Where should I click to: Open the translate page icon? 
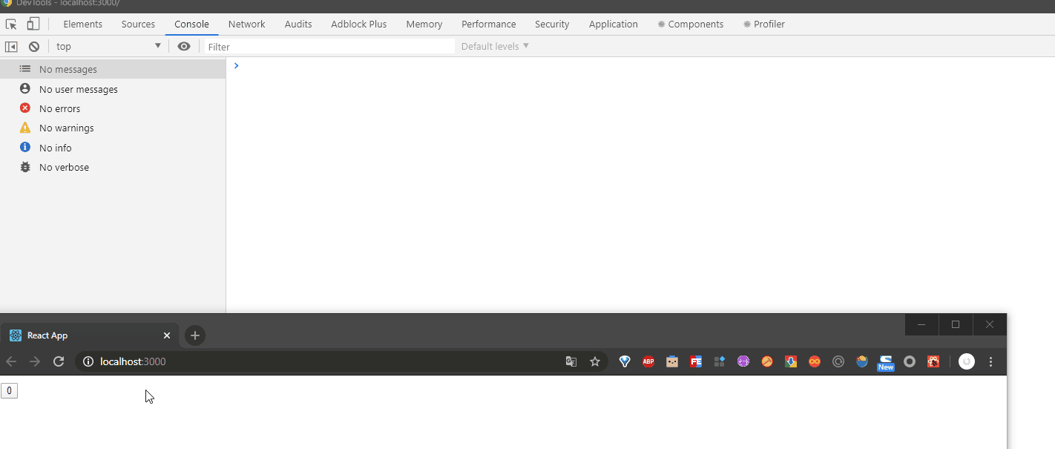coord(571,361)
